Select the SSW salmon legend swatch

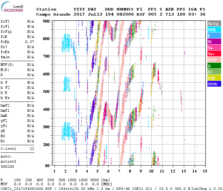click(214, 60)
